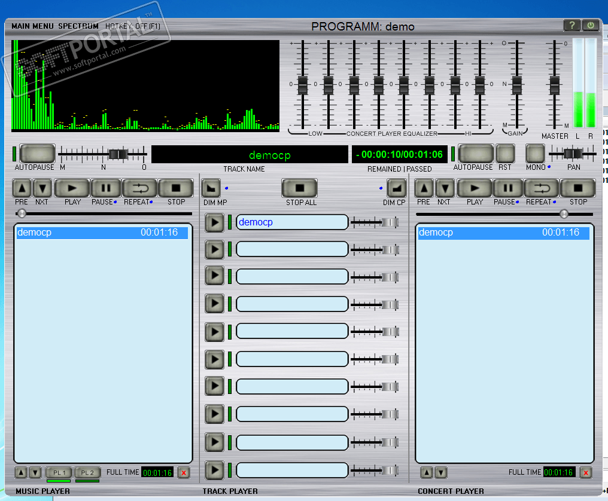Screen dimensions: 608x501
Task: Click STOP ALL button
Action: (x=299, y=188)
